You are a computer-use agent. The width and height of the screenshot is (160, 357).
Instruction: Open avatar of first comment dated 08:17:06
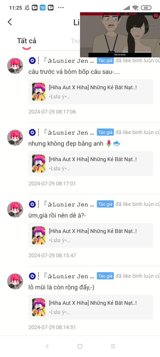coord(15,66)
